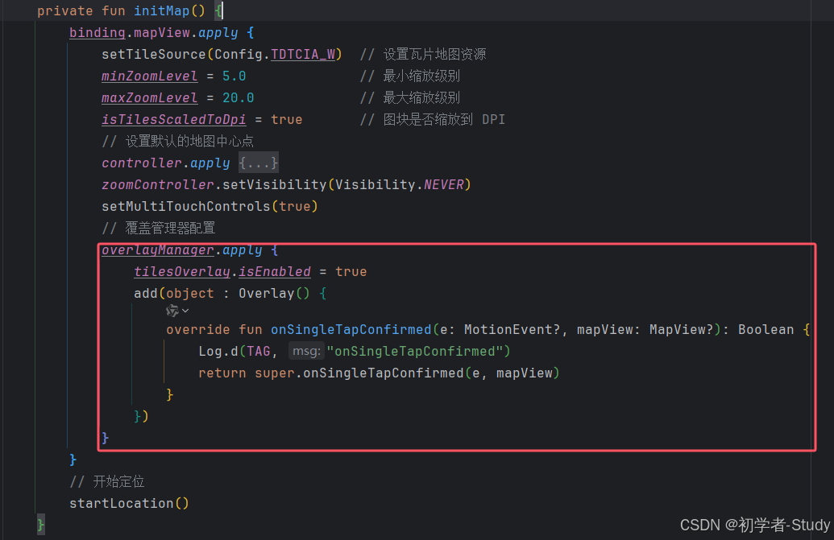Click the isTilesScaledToDpi property

point(174,119)
